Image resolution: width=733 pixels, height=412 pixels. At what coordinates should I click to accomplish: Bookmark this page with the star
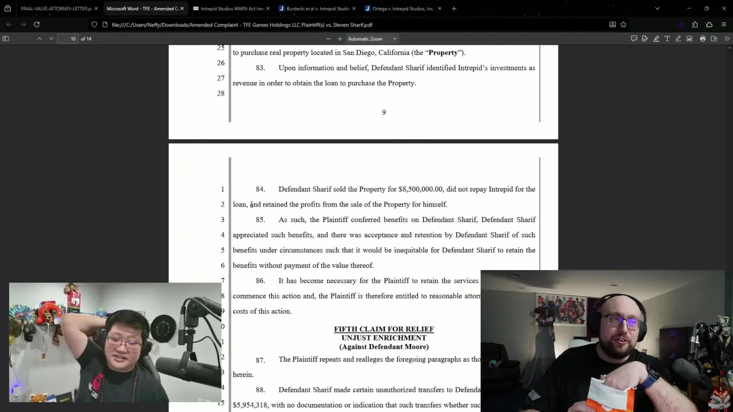[624, 25]
